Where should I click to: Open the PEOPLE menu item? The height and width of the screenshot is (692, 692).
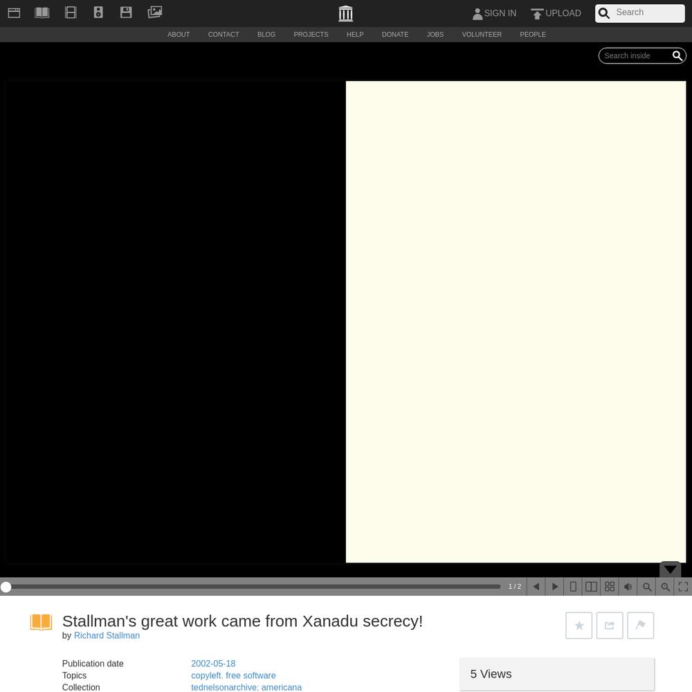pyautogui.click(x=533, y=35)
